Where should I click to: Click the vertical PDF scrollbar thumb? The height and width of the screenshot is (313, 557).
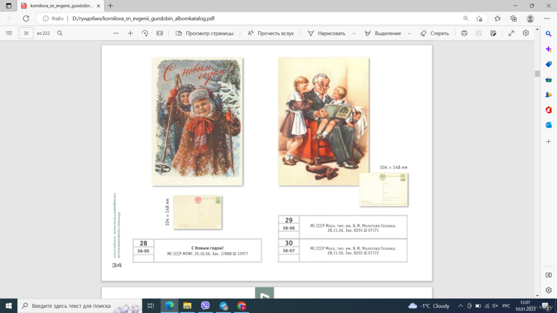537,74
